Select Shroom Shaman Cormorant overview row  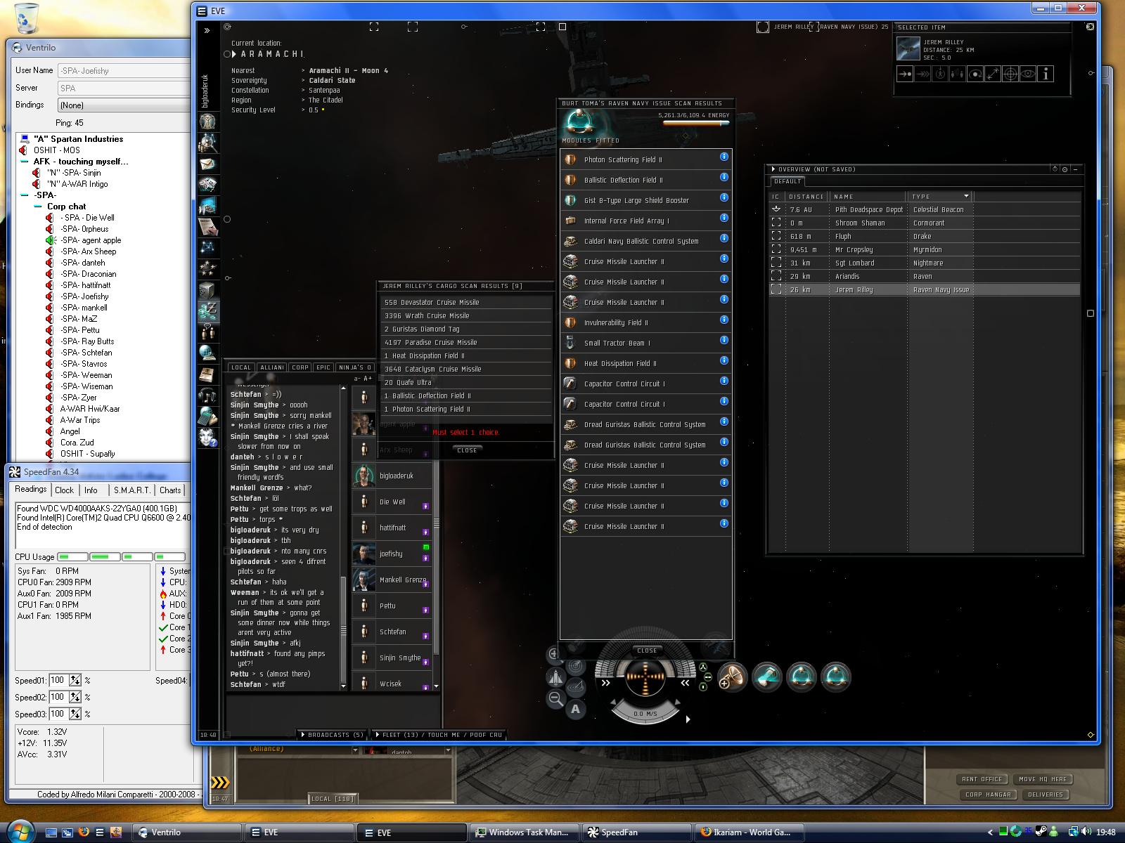pyautogui.click(x=925, y=223)
